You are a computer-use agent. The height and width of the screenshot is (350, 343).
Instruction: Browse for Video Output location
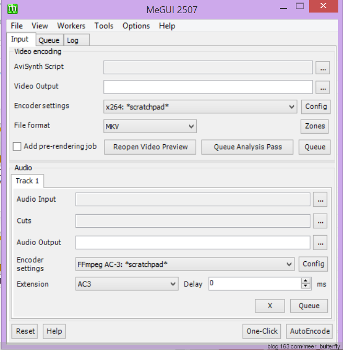click(x=323, y=87)
